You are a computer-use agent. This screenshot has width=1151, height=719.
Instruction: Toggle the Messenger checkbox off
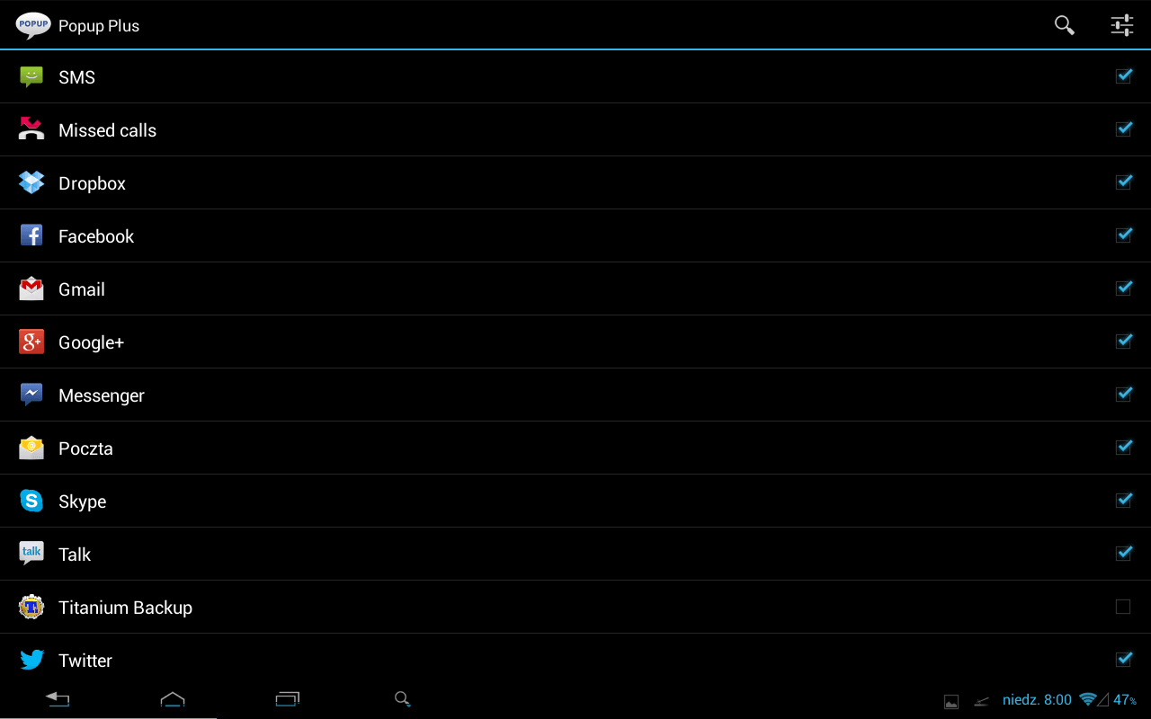1123,395
